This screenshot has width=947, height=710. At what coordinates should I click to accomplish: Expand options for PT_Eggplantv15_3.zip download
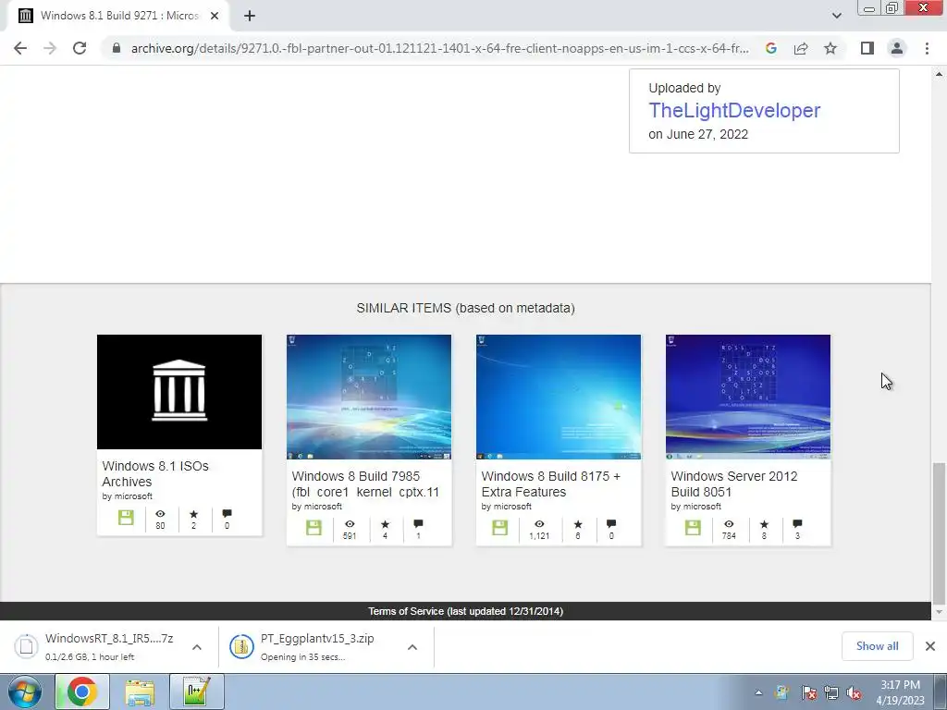pyautogui.click(x=412, y=647)
